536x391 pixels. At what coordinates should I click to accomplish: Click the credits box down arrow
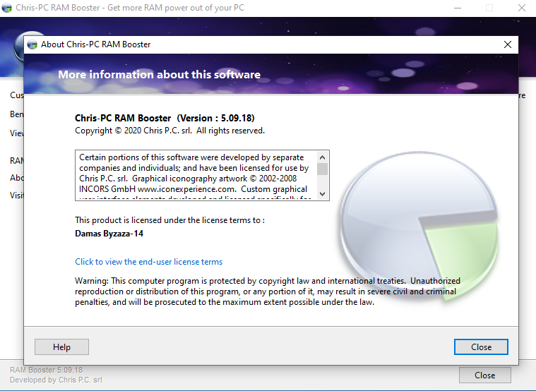[322, 194]
